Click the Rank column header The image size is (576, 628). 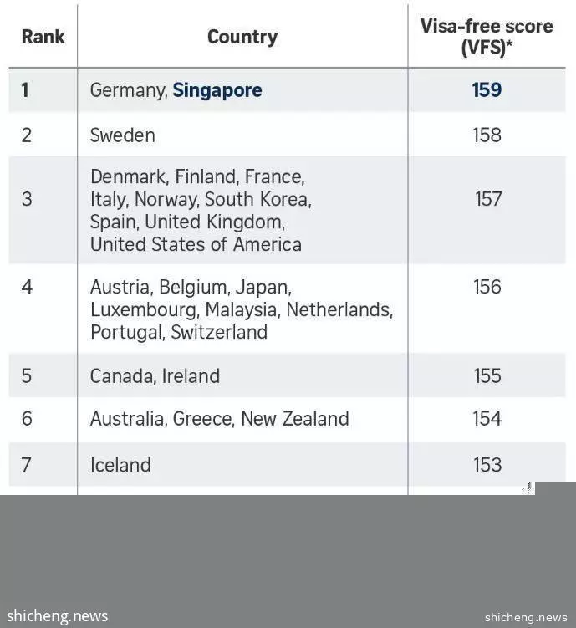tap(43, 37)
